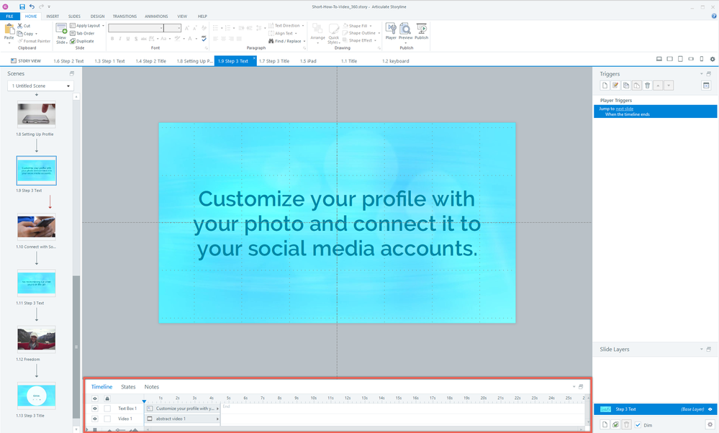Viewport: 719px width, 433px height.
Task: Open the Transitions ribbon tab
Action: [125, 16]
